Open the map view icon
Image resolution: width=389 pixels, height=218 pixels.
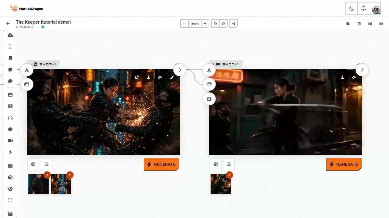point(370,24)
